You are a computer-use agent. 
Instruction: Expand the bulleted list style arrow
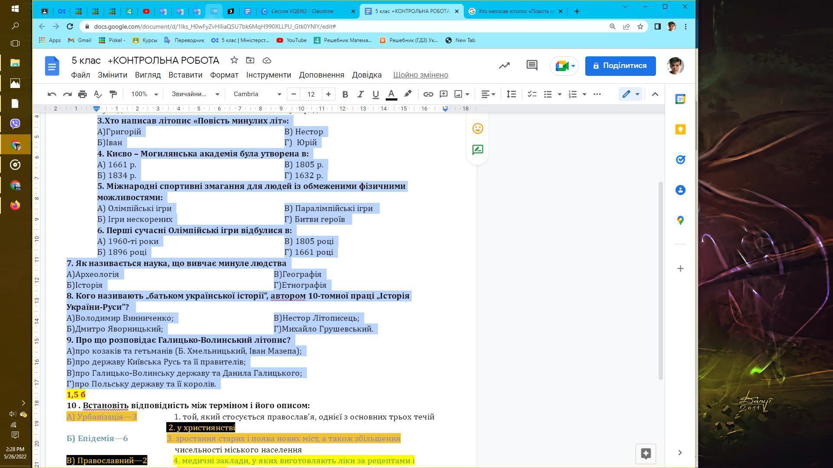[x=559, y=94]
